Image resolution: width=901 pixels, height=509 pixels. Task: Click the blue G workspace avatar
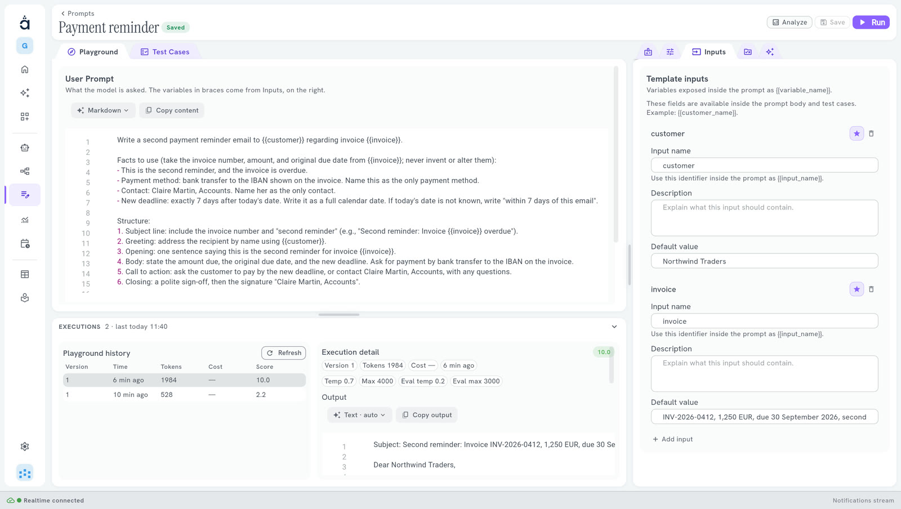25,46
